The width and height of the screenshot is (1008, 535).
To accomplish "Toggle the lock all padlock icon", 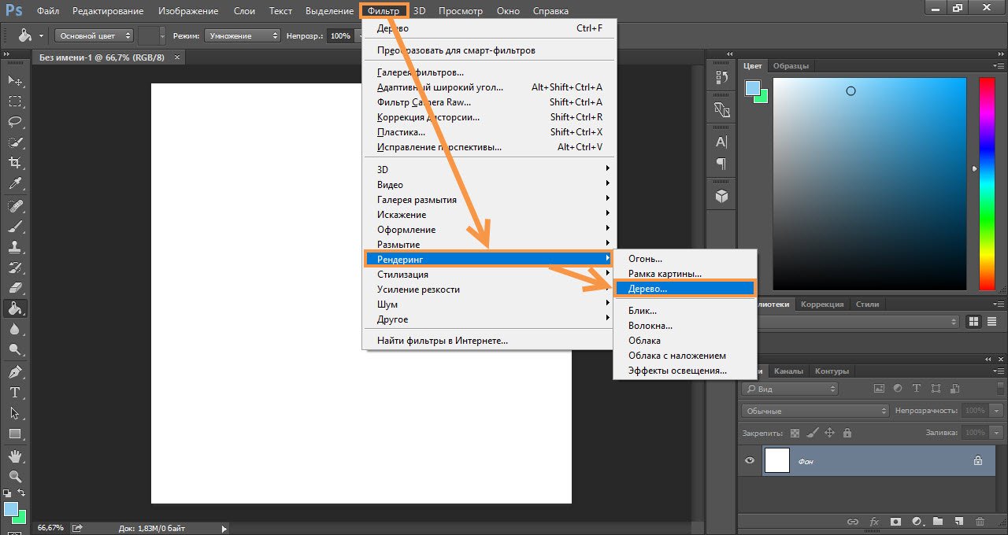I will click(x=847, y=433).
